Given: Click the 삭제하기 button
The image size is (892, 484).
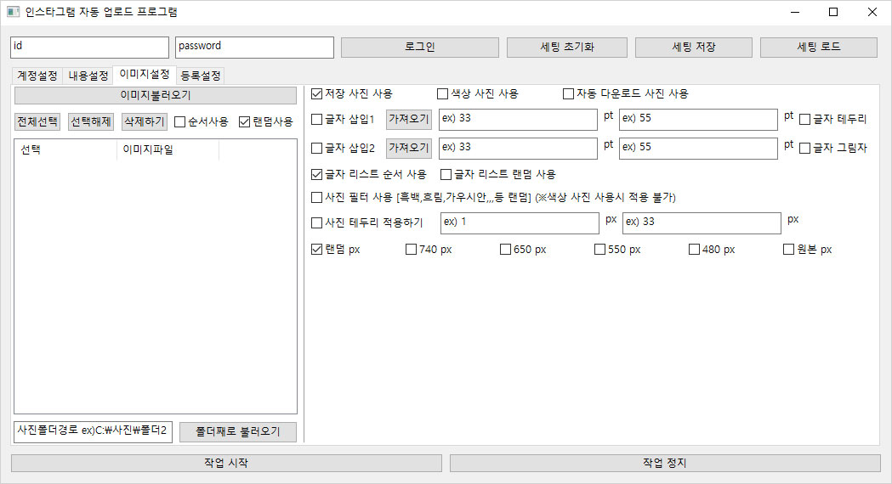Looking at the screenshot, I should click(x=145, y=121).
